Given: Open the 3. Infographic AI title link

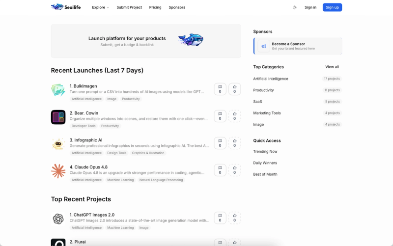Looking at the screenshot, I should (x=86, y=140).
